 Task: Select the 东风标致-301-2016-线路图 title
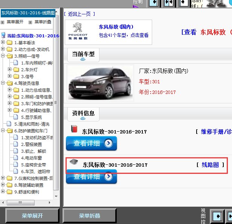[28, 13]
